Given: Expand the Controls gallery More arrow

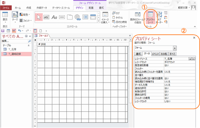Looking at the screenshot, I should click(99, 21).
